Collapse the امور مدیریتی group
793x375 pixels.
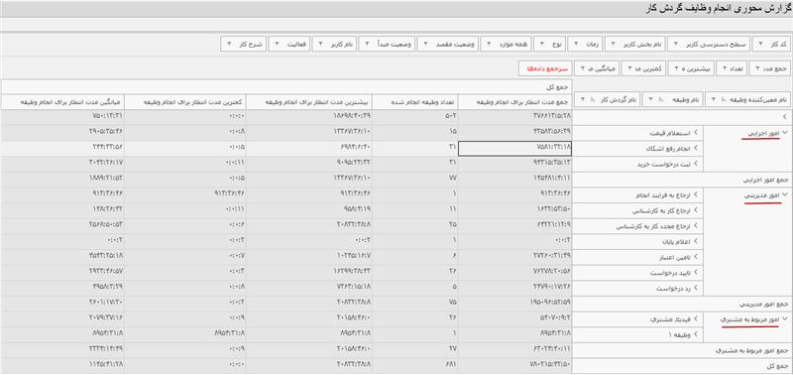tap(785, 194)
